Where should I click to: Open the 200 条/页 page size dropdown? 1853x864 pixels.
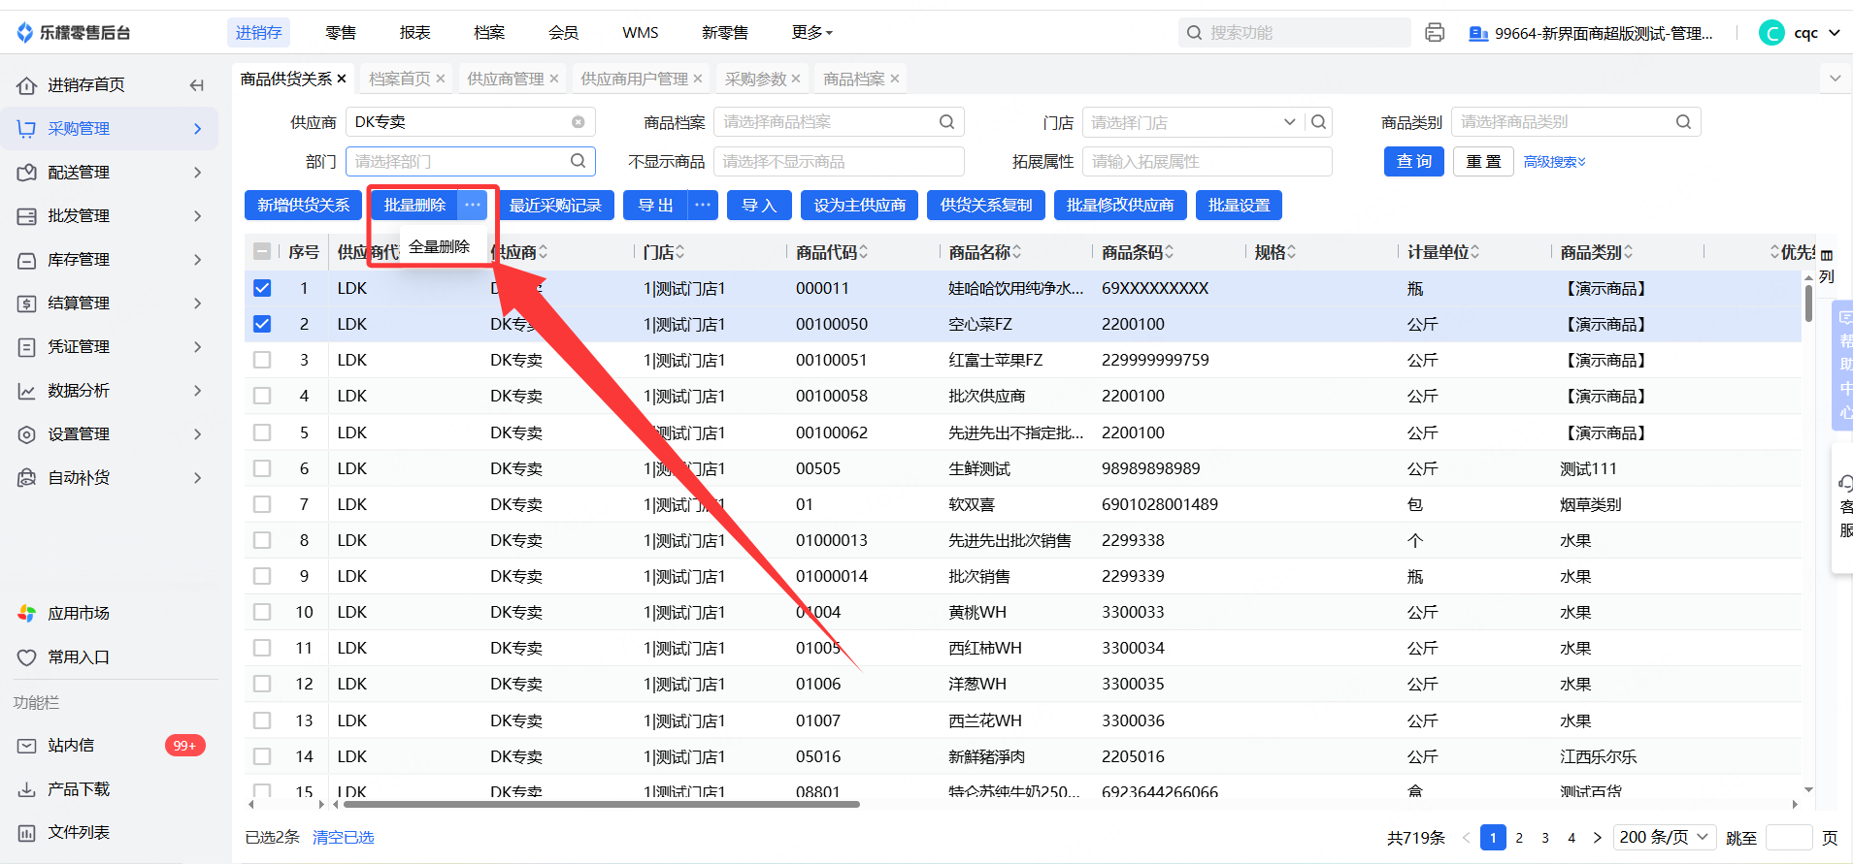[x=1664, y=838]
